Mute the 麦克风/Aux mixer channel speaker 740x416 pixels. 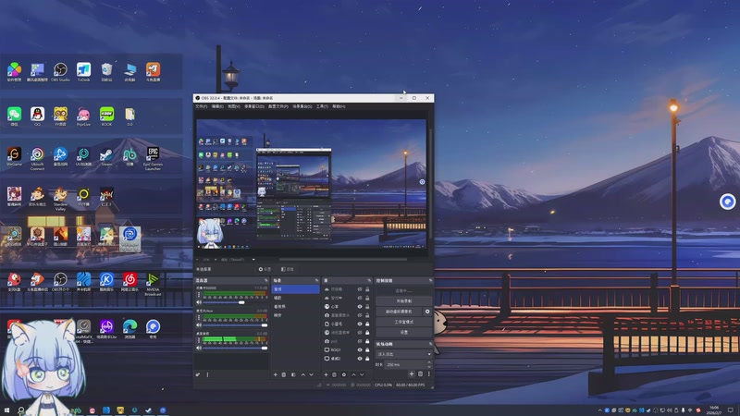point(199,325)
